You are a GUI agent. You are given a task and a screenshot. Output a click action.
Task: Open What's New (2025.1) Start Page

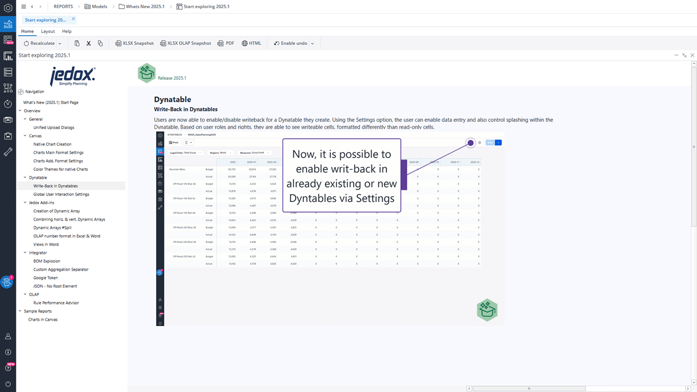51,102
